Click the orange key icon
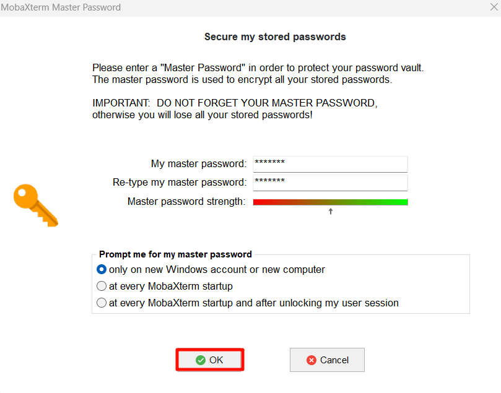This screenshot has height=393, width=501. pyautogui.click(x=36, y=205)
